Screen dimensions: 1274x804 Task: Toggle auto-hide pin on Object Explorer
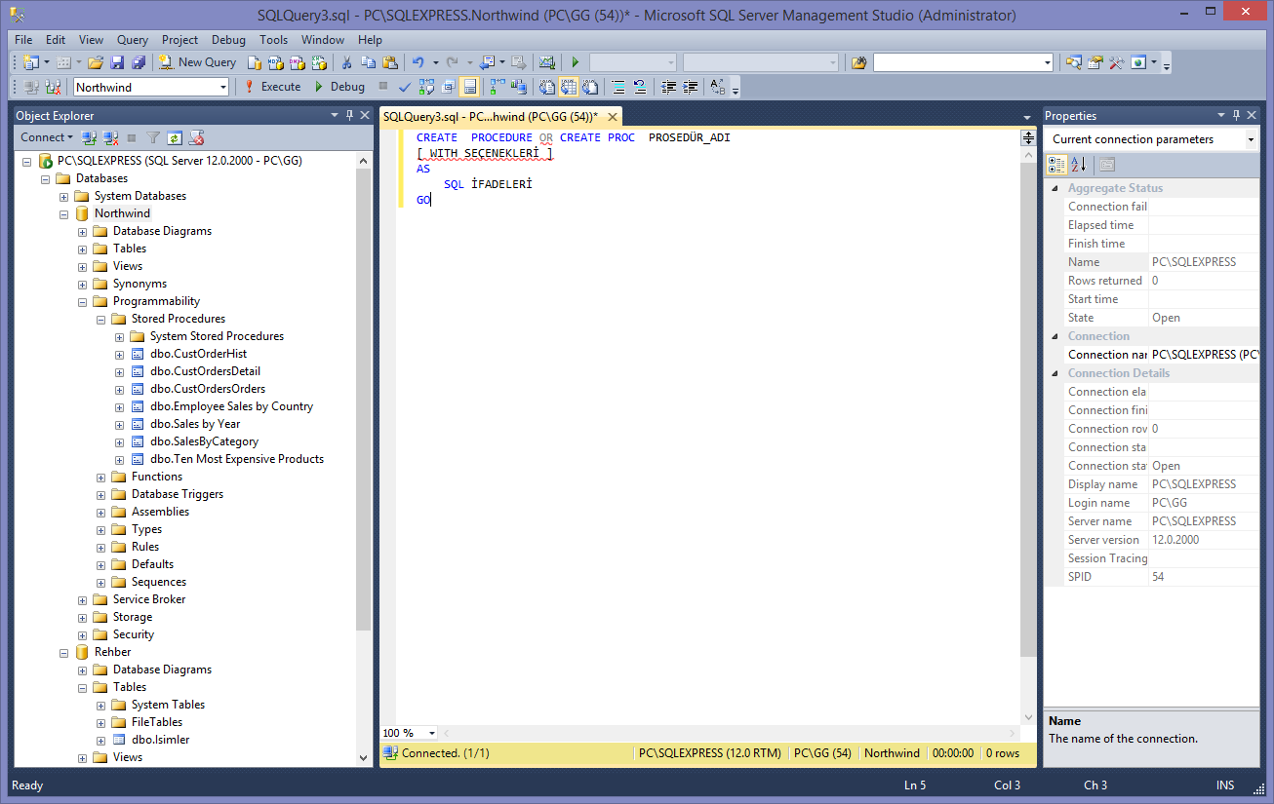348,115
